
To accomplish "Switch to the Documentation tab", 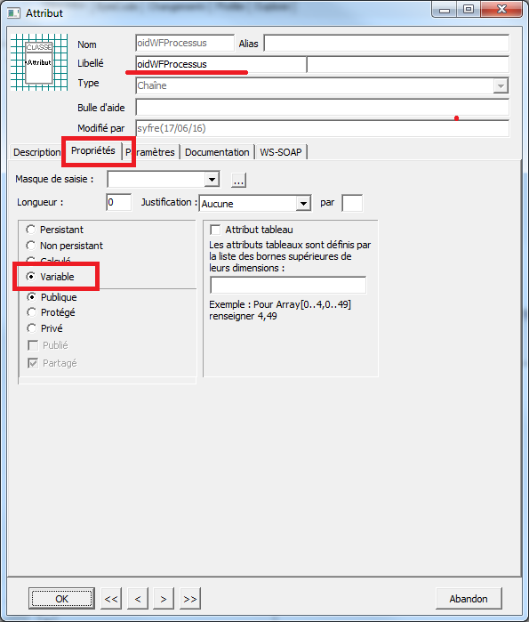I will [217, 152].
